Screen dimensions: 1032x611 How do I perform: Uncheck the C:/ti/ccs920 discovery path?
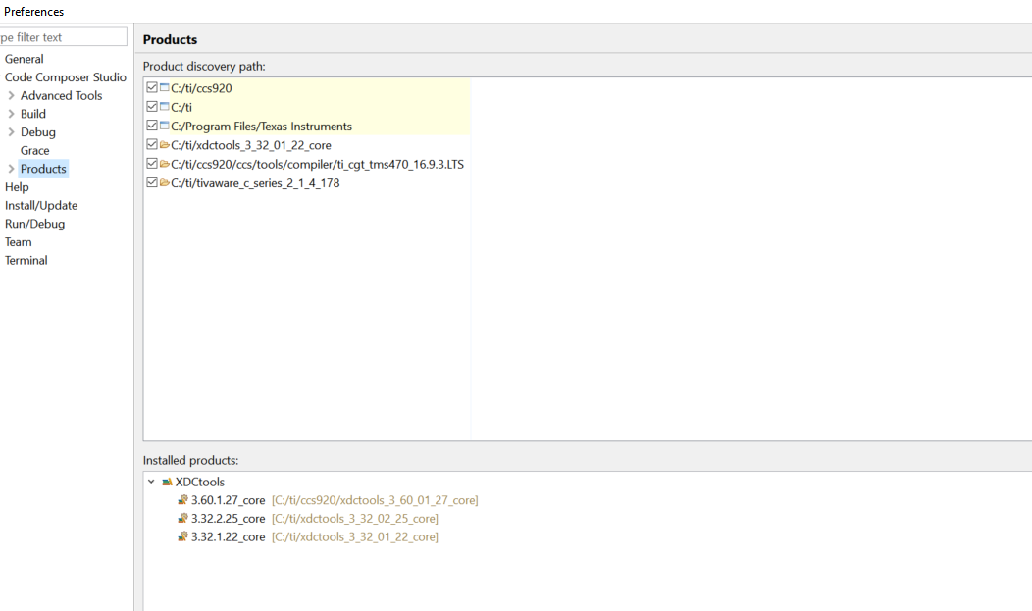tap(151, 88)
